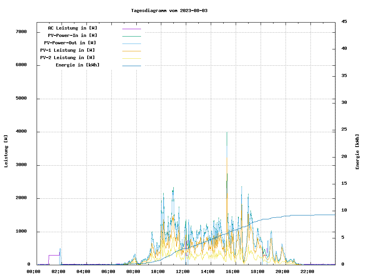
Task: Click the purple AC plateau near 01:30
Action: pos(54,255)
